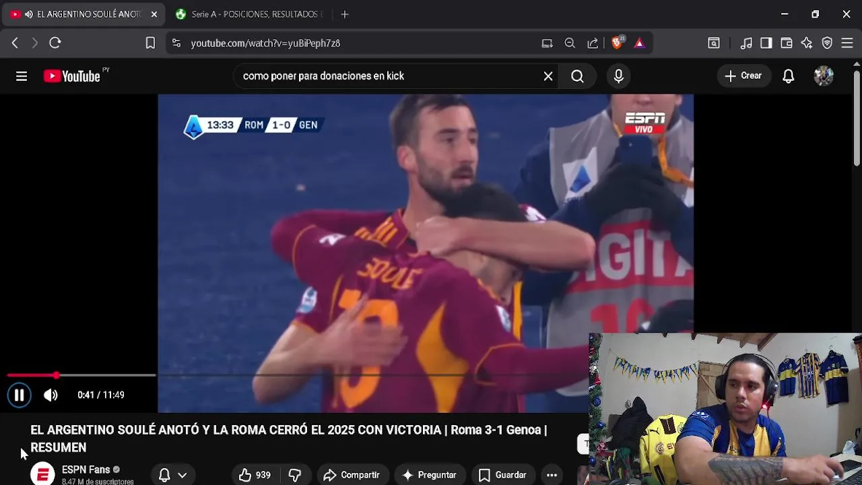Click the address bar URL
Screen dimensions: 862x485
(x=265, y=43)
